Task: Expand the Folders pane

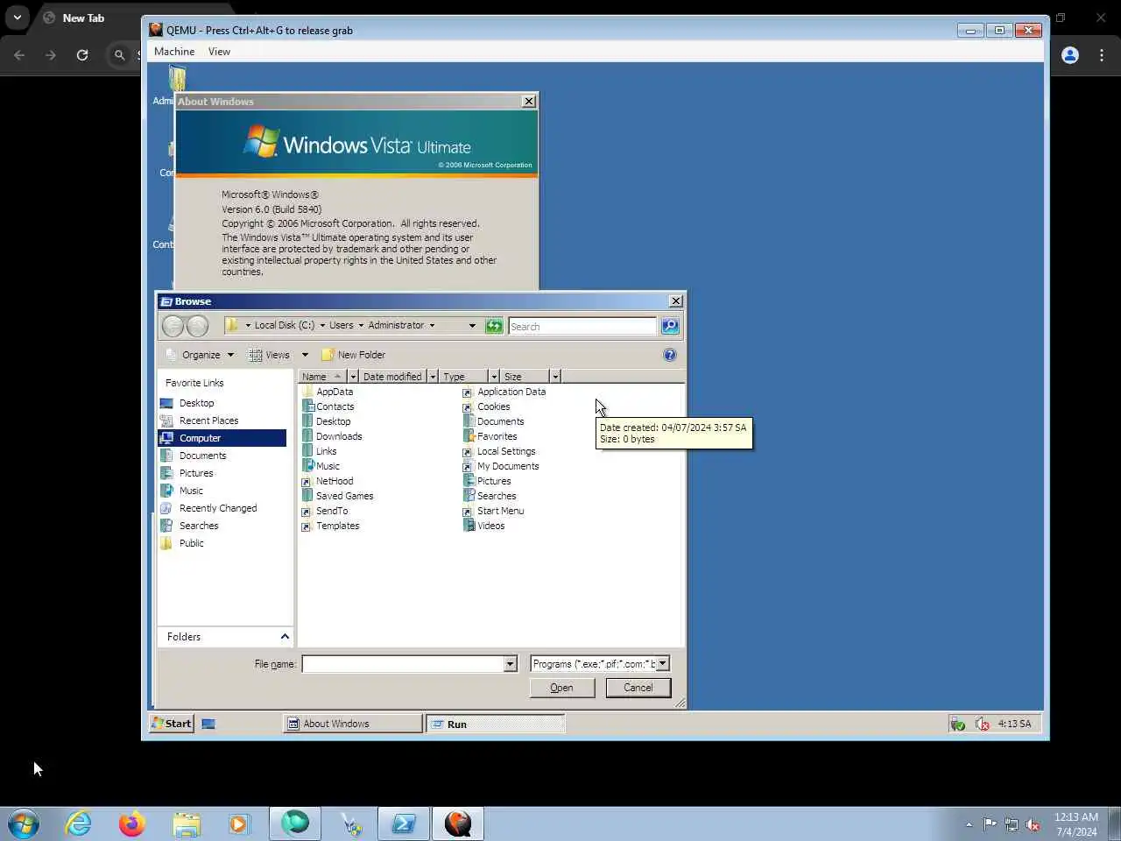Action: (285, 637)
